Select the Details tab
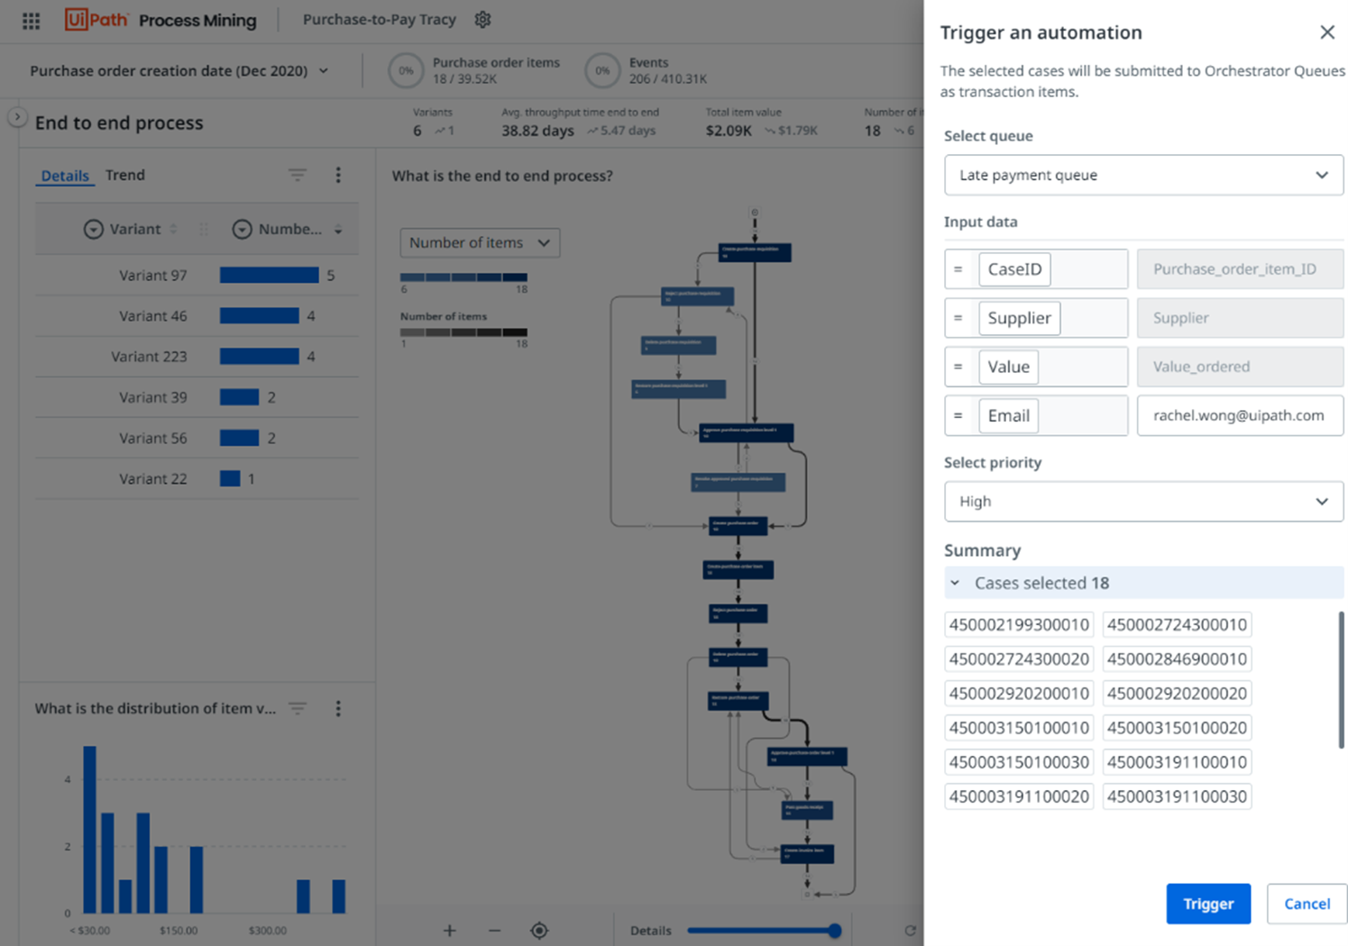The width and height of the screenshot is (1348, 946). tap(65, 176)
